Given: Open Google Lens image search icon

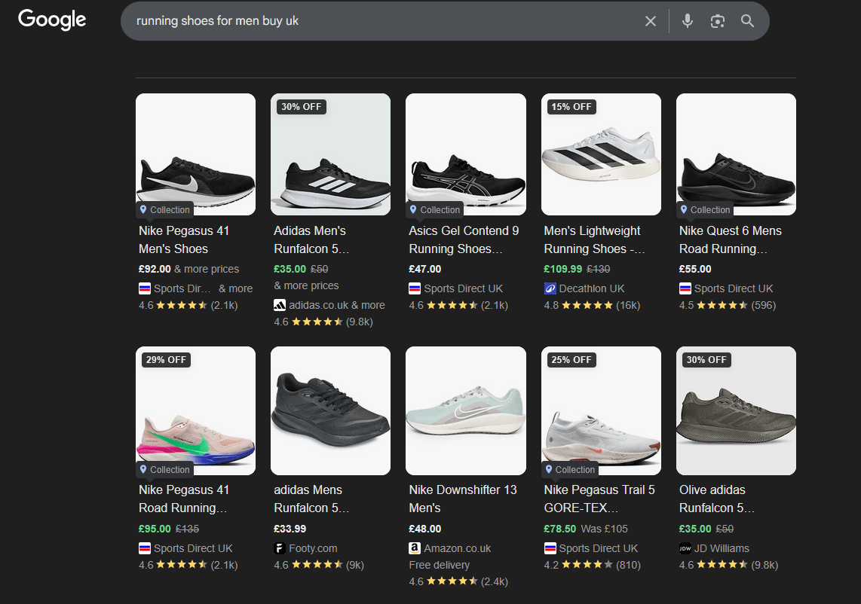Looking at the screenshot, I should pyautogui.click(x=717, y=20).
